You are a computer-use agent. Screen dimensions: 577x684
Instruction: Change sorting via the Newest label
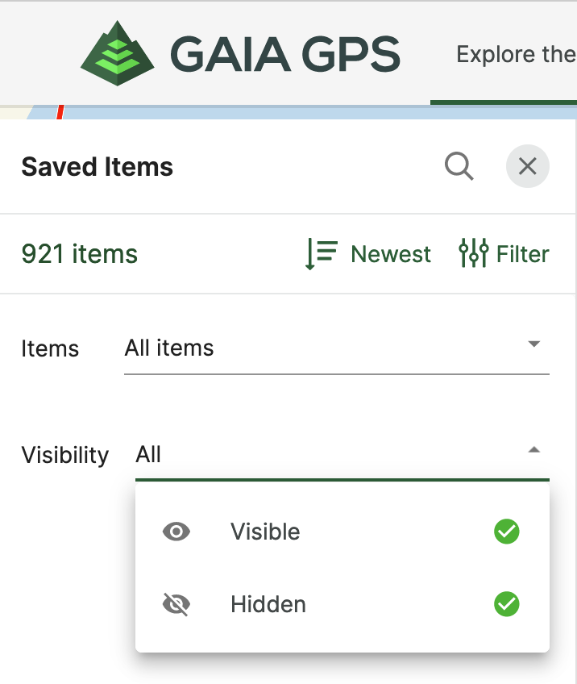391,254
